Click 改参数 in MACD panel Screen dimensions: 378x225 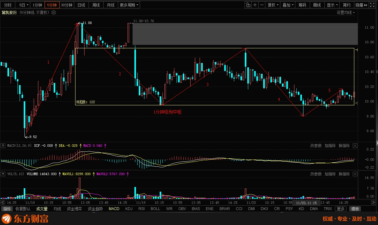tap(316, 146)
